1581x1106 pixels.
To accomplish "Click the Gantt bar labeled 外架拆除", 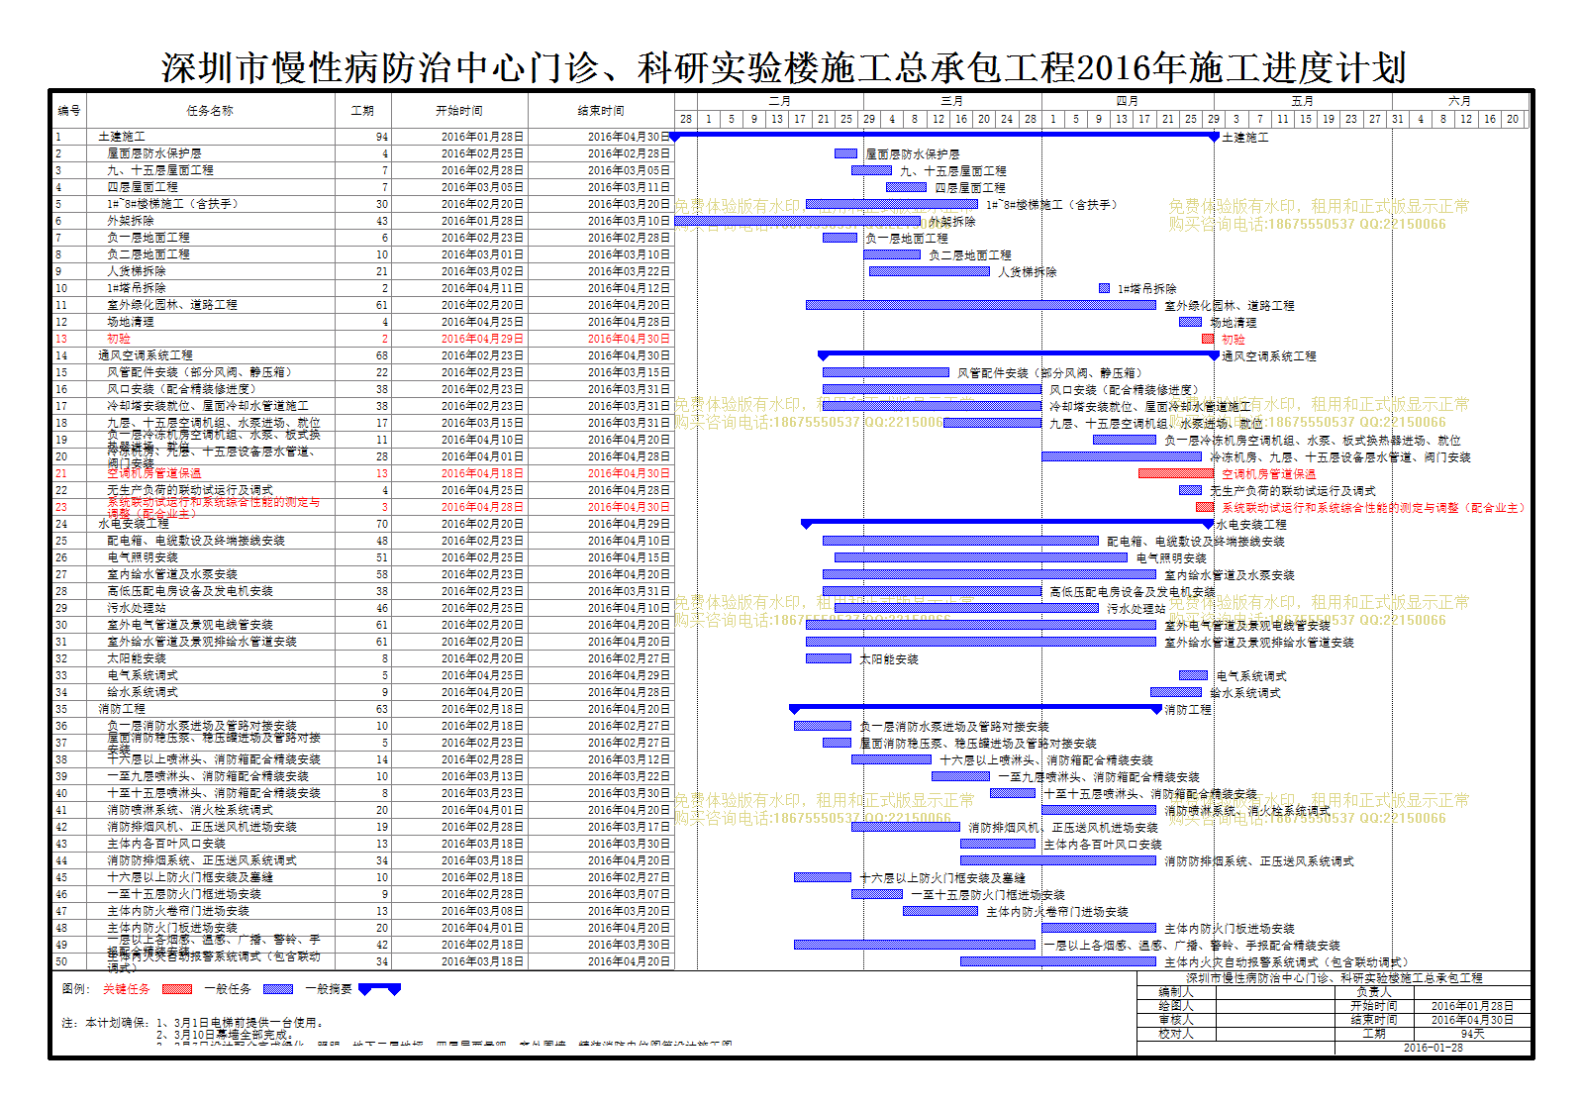I will (798, 221).
